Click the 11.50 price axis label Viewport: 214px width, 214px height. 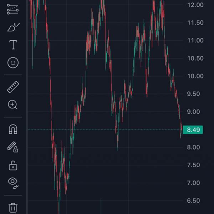click(x=195, y=23)
